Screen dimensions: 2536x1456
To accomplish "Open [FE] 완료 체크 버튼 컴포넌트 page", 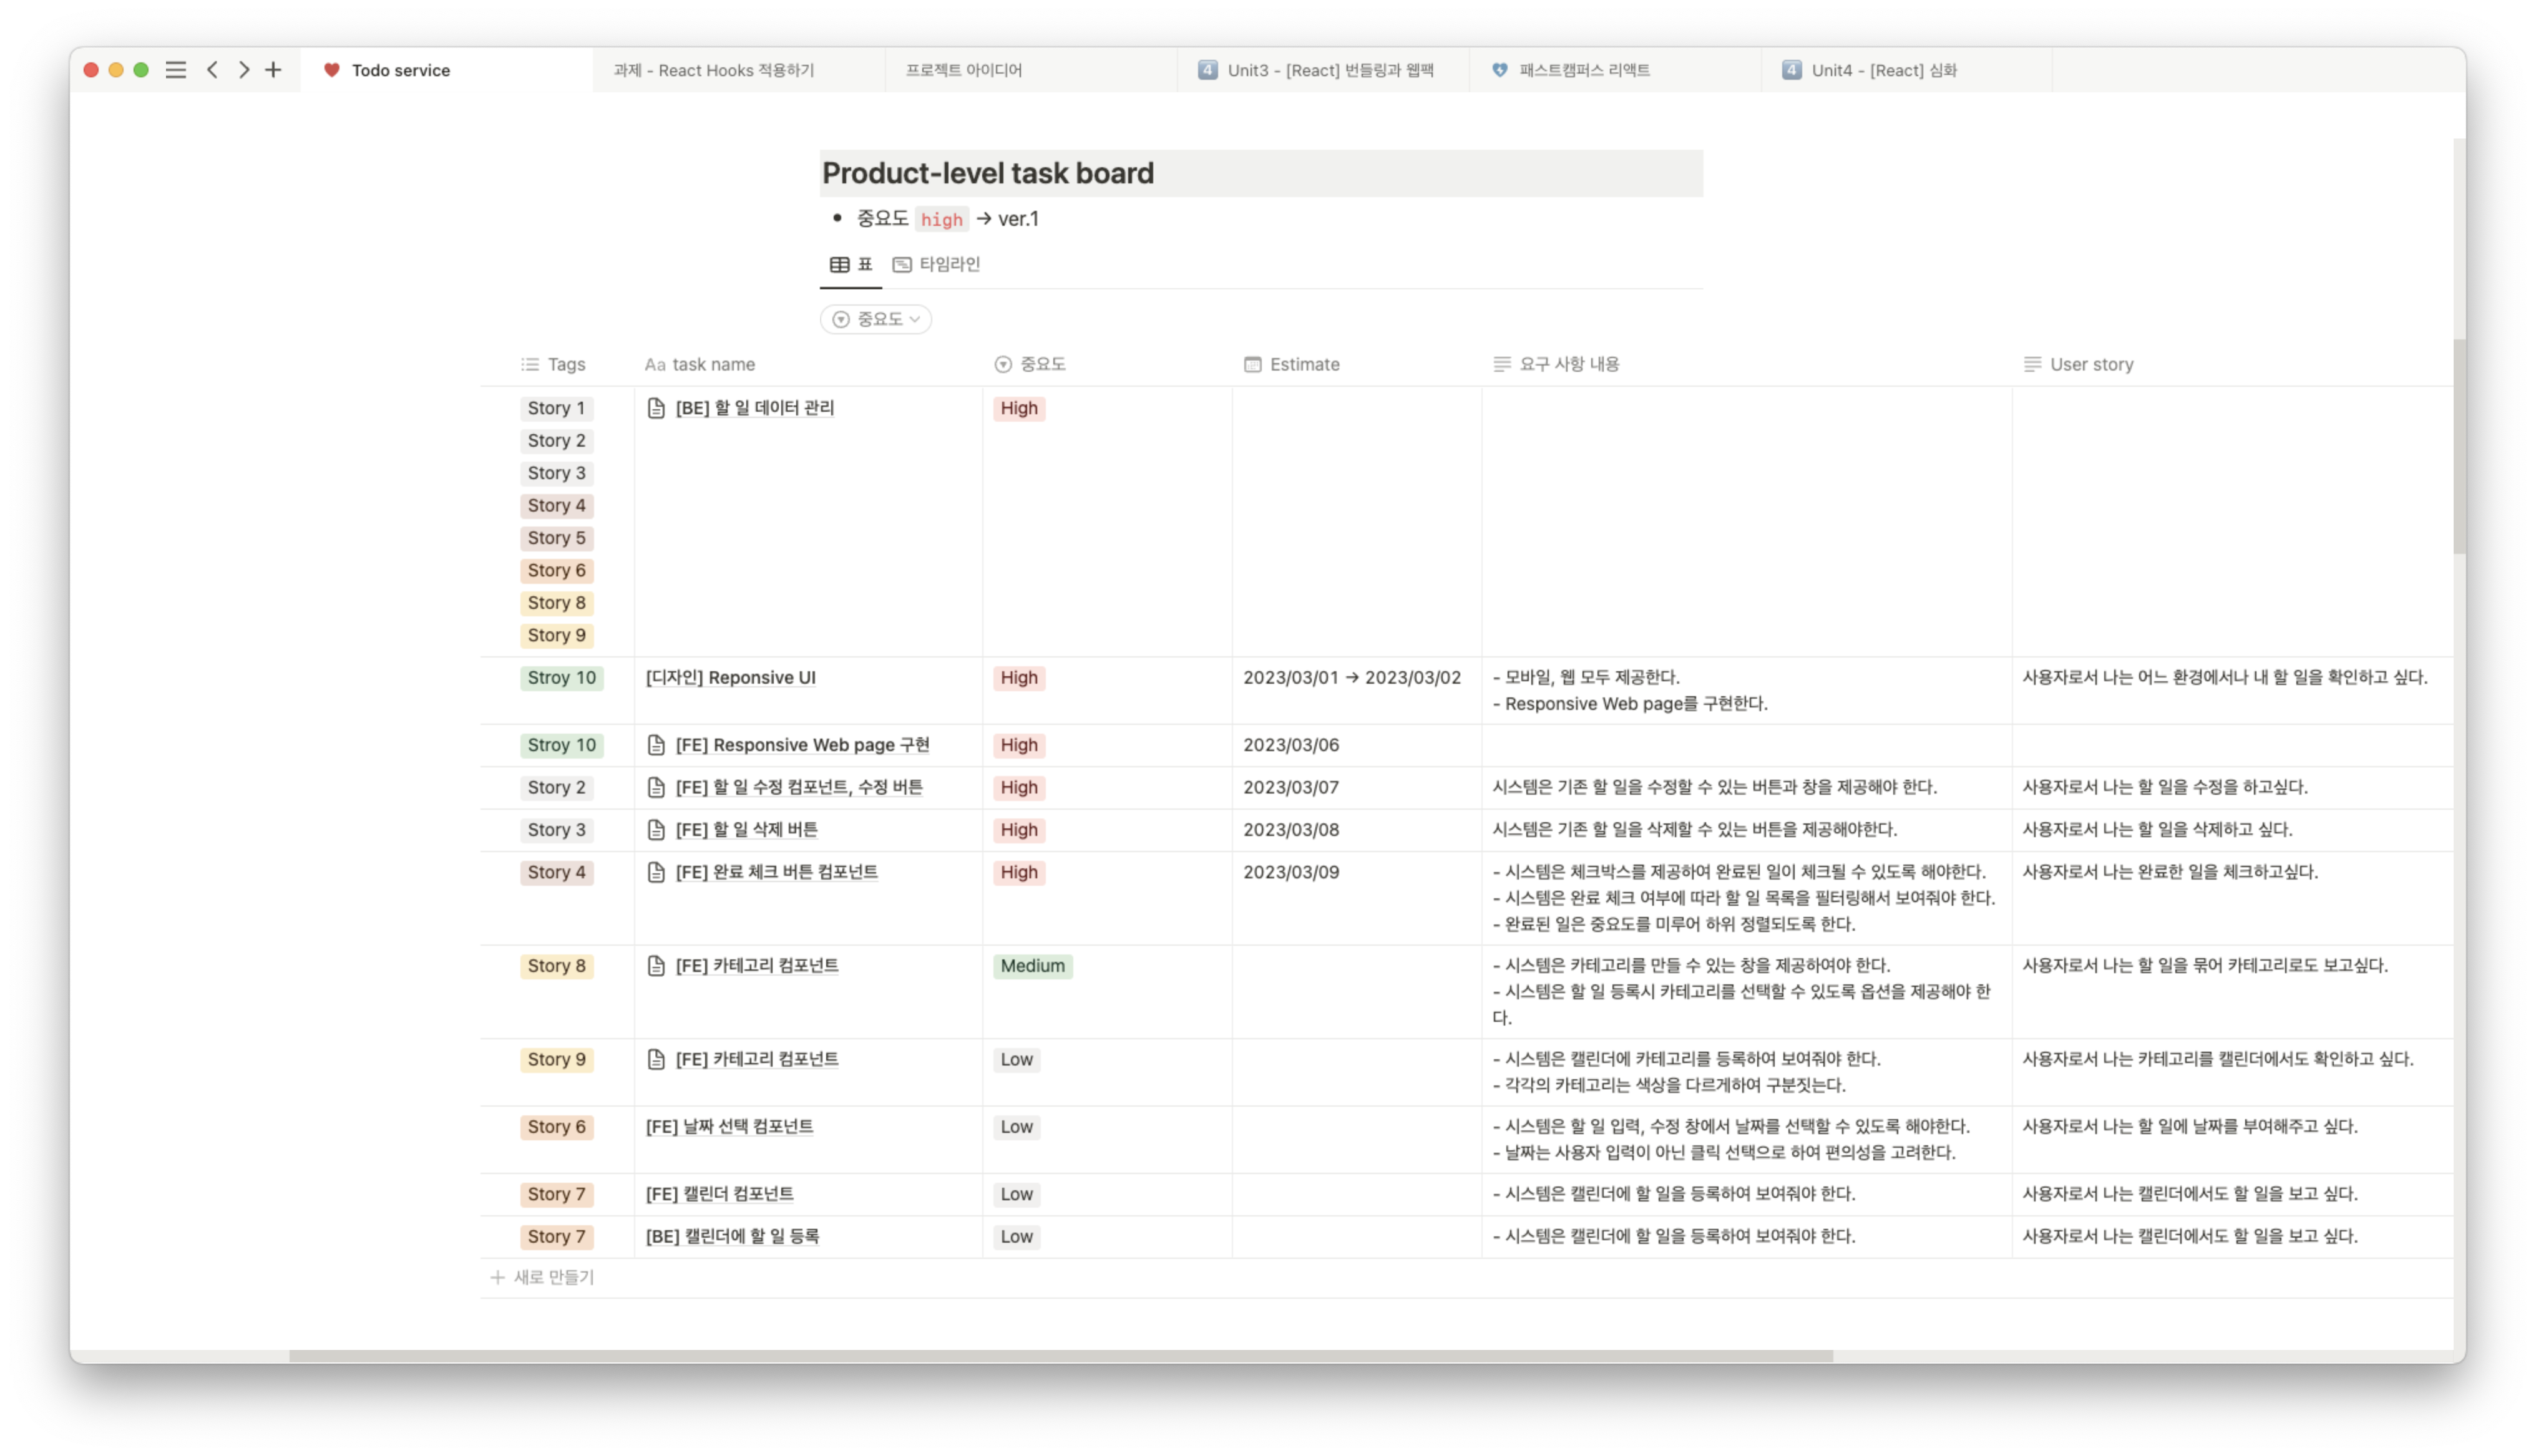I will [776, 872].
